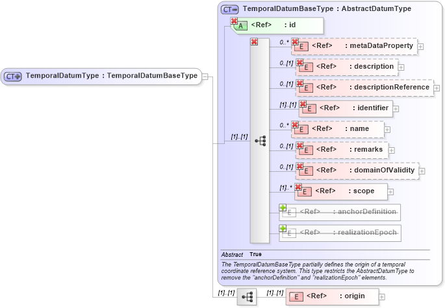445x308 pixels.
Task: Click the red X on scope element
Action: [298, 187]
